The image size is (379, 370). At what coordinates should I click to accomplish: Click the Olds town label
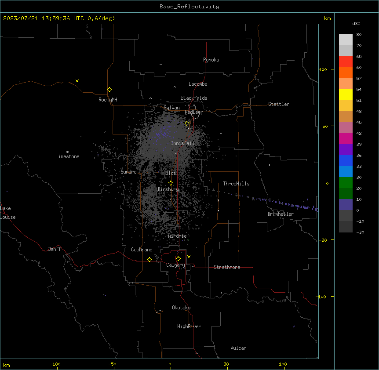click(x=171, y=173)
